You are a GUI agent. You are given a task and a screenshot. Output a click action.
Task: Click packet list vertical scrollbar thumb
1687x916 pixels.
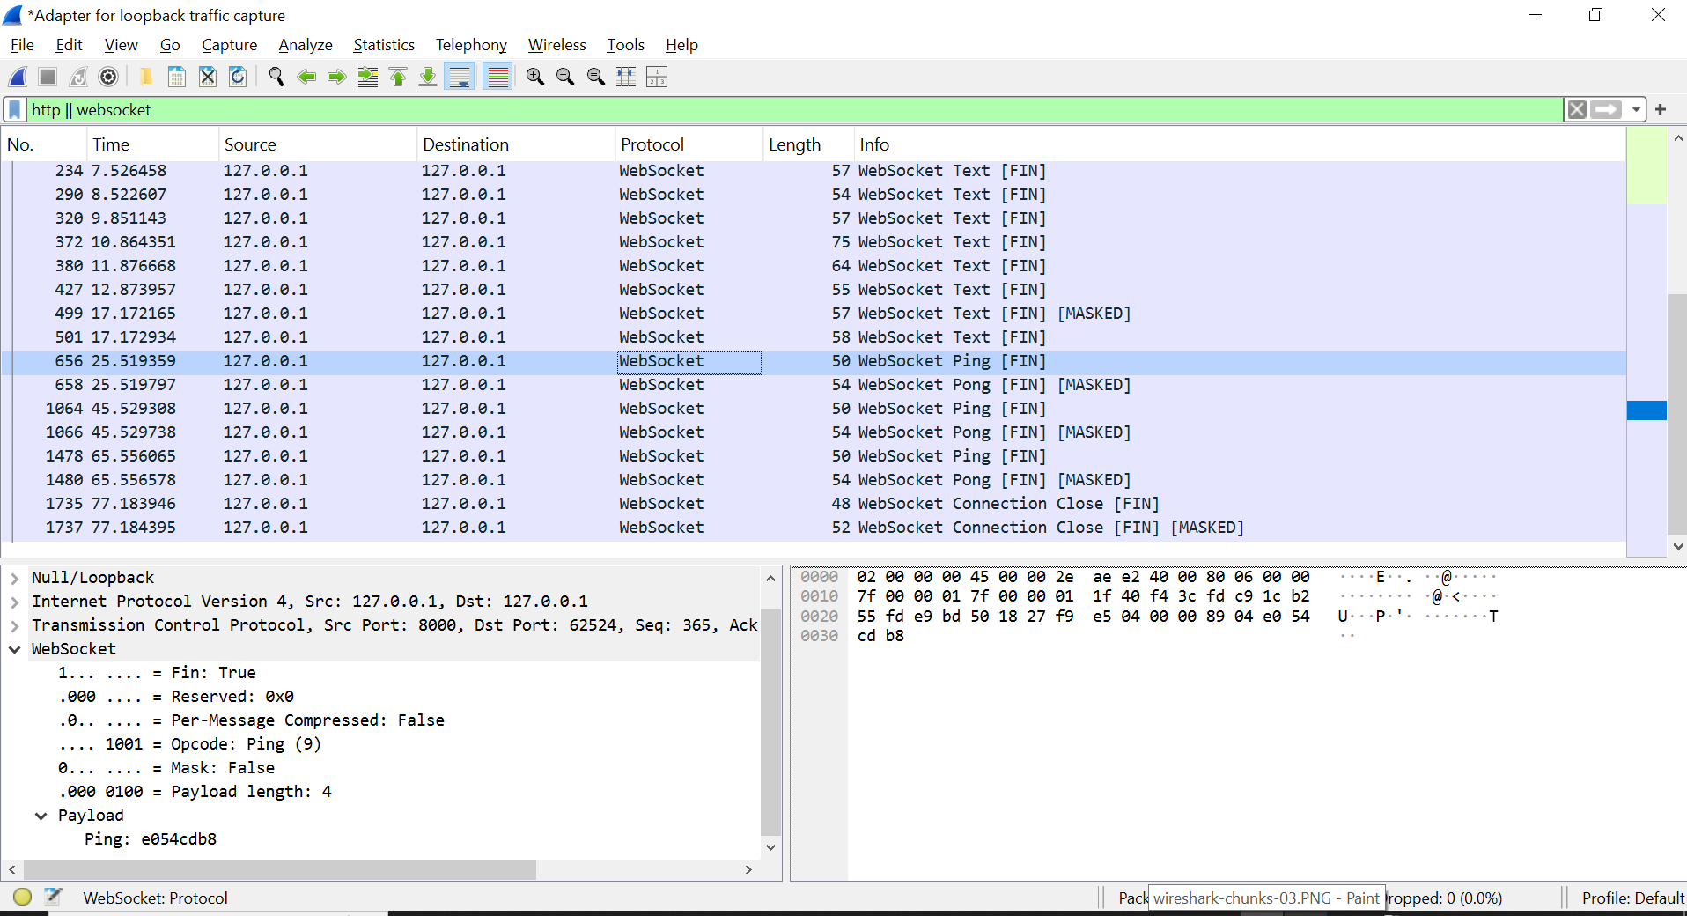click(x=1677, y=413)
